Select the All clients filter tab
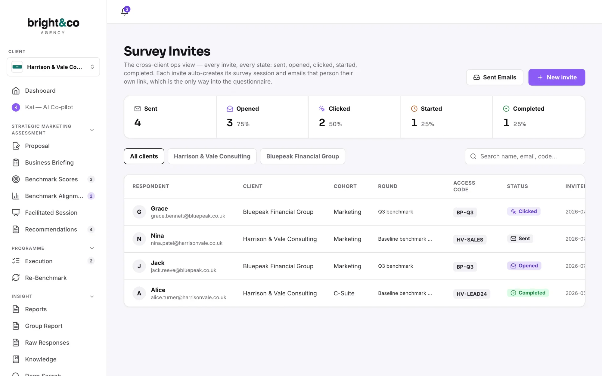The width and height of the screenshot is (602, 376). [x=144, y=156]
